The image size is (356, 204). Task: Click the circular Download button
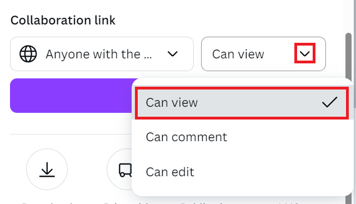coord(47,169)
